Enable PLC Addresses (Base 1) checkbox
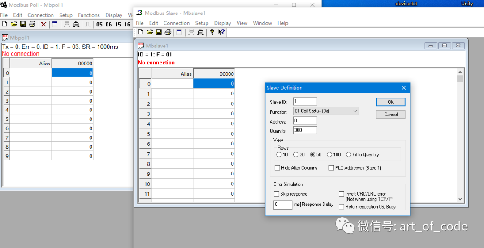The height and width of the screenshot is (248, 484). tap(331, 168)
